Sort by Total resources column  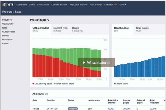pos(154,101)
